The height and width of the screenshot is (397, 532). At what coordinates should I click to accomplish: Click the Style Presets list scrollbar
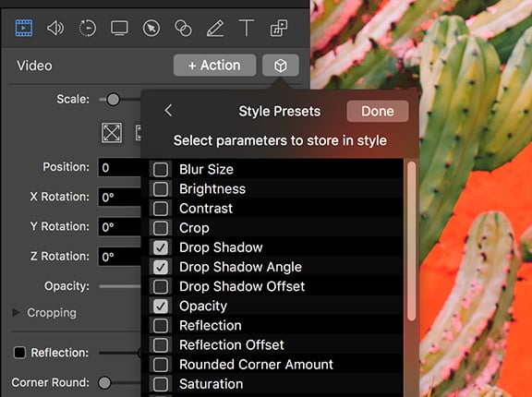click(412, 241)
